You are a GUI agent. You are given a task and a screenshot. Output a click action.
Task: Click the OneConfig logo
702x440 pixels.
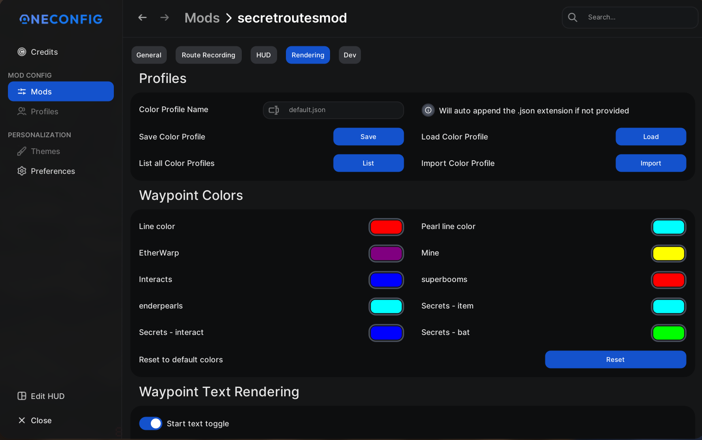[x=61, y=19]
